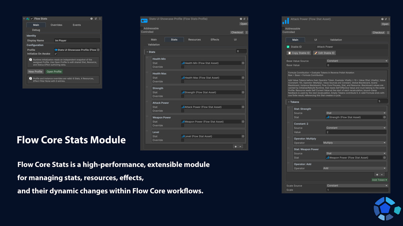Image resolution: width=403 pixels, height=226 pixels.
Task: Remove an entry from the Stats list
Action: pyautogui.click(x=240, y=147)
